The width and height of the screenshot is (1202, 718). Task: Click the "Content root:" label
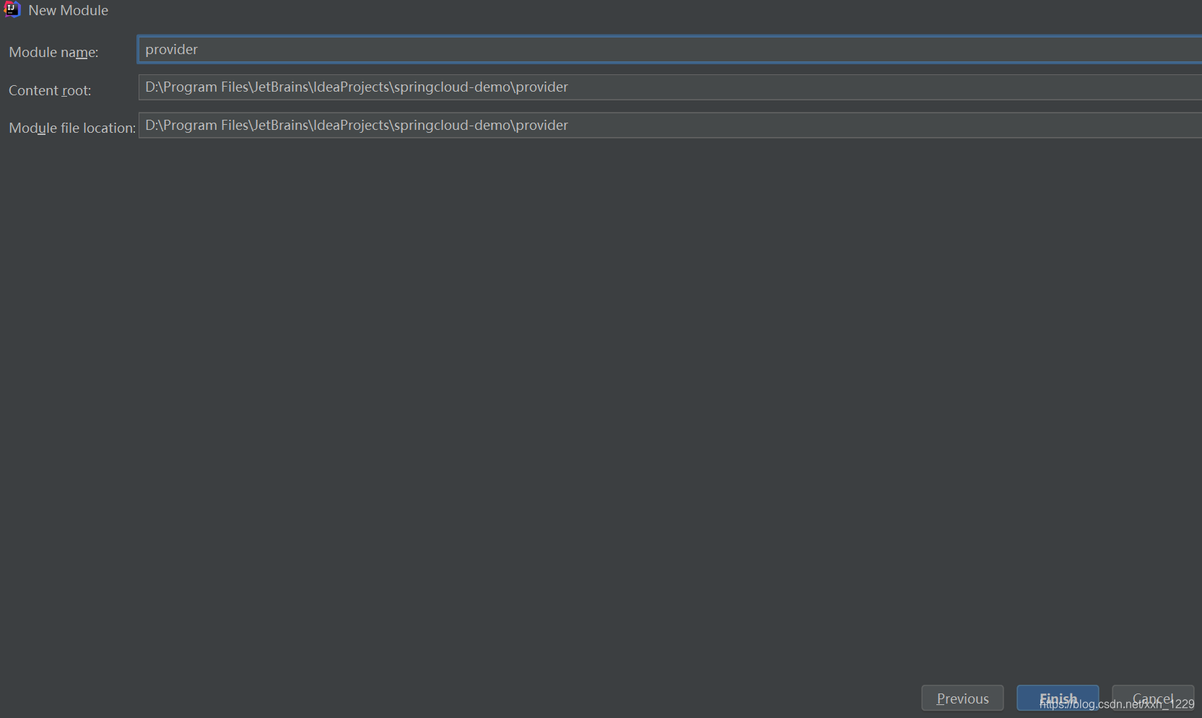pyautogui.click(x=50, y=90)
